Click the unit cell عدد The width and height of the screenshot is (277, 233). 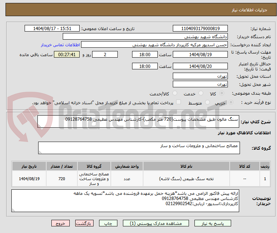click(127, 179)
